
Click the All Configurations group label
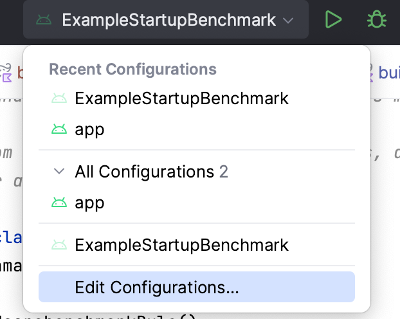[x=144, y=172]
